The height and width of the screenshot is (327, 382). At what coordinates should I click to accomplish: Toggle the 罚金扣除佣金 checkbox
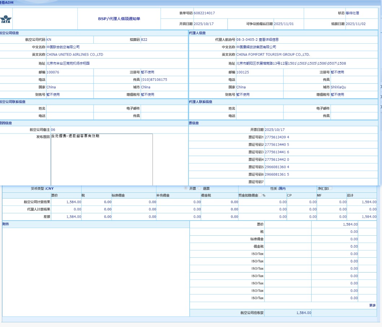(260, 195)
